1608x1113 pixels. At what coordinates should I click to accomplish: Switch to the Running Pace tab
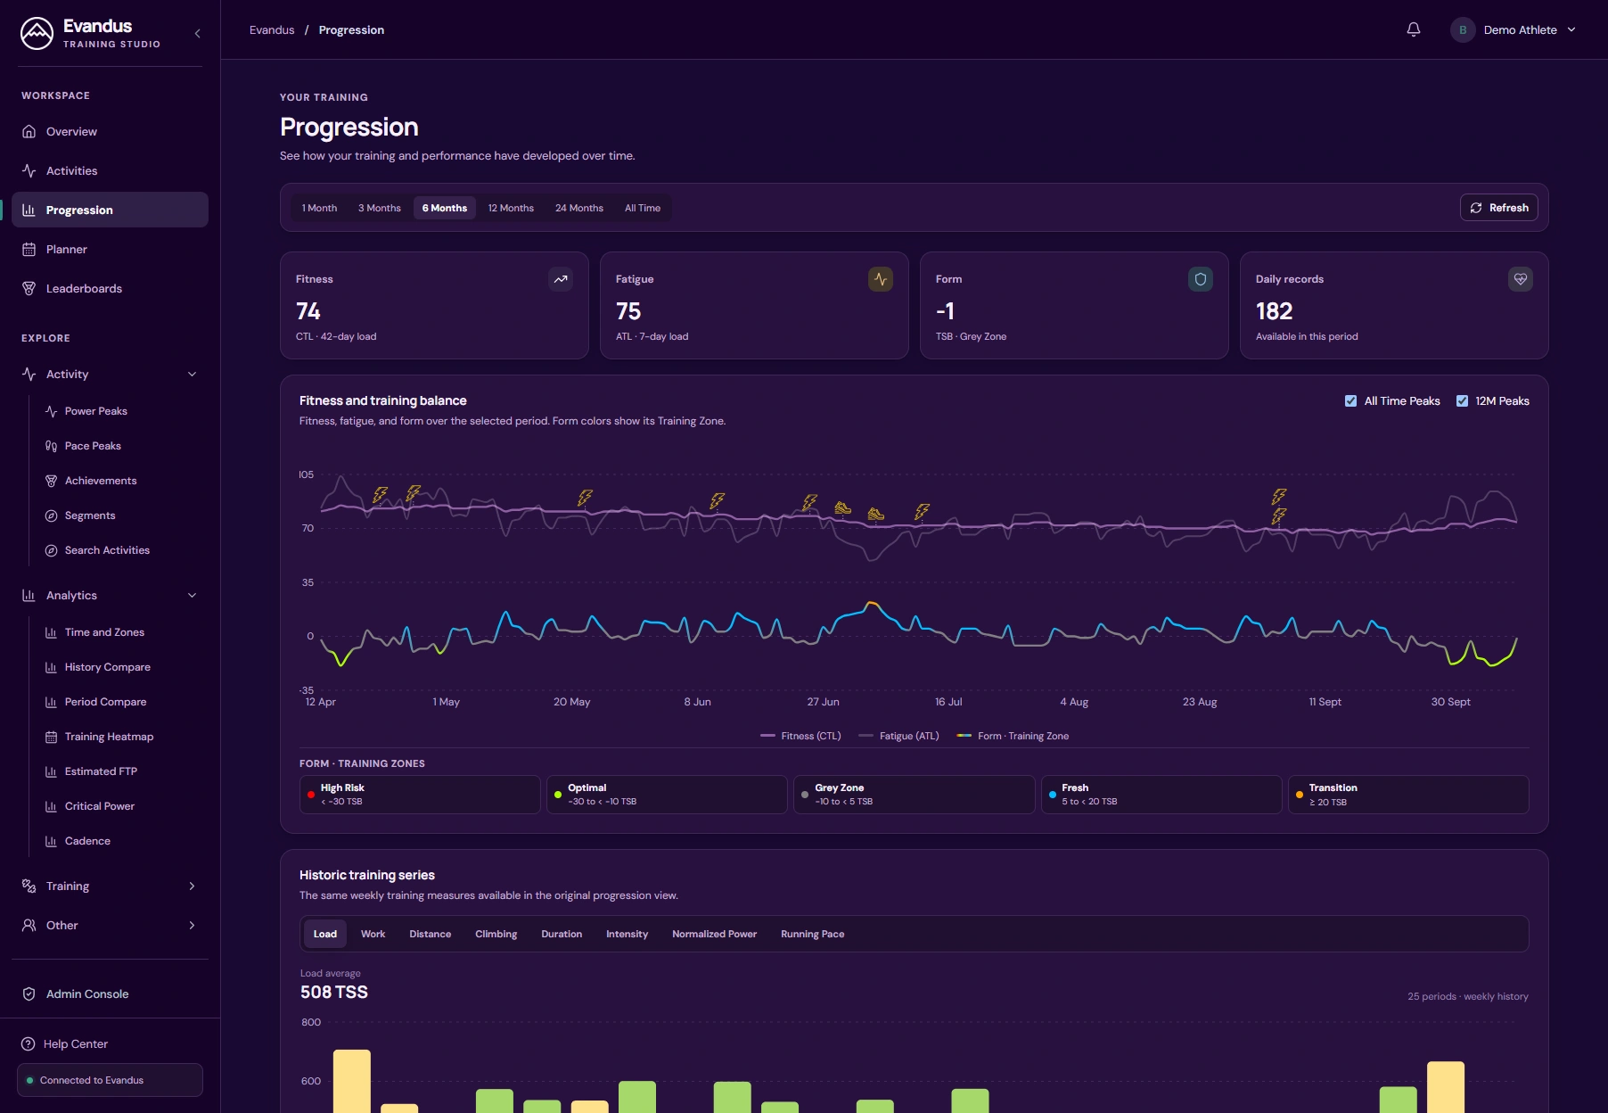click(x=812, y=934)
